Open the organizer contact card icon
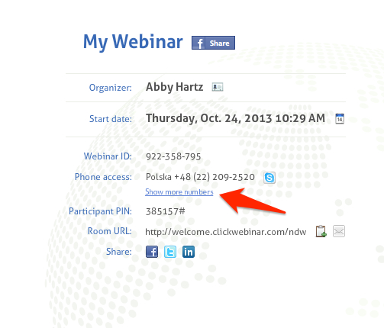This screenshot has width=384, height=328. [x=218, y=87]
